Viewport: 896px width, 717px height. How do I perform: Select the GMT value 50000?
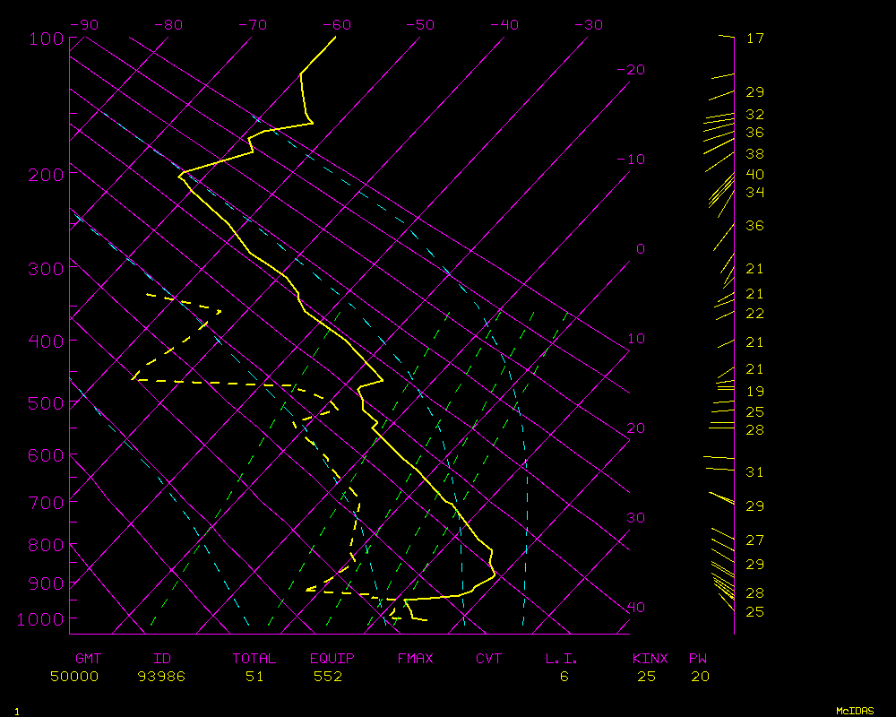click(74, 677)
